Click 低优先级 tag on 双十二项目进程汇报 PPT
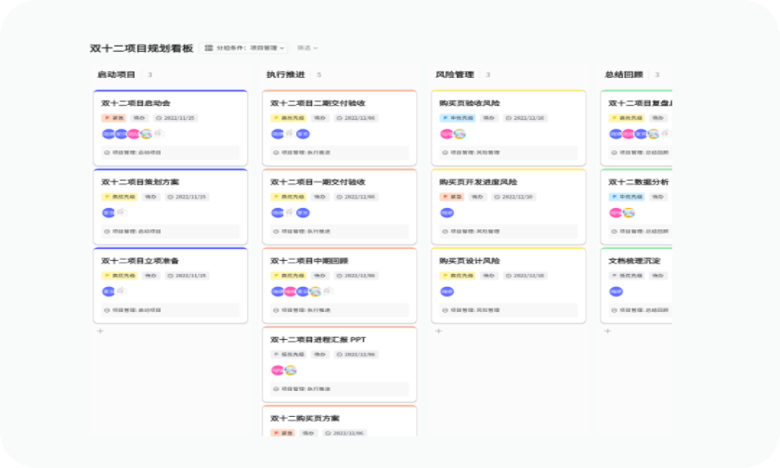Image resolution: width=780 pixels, height=468 pixels. tap(289, 354)
